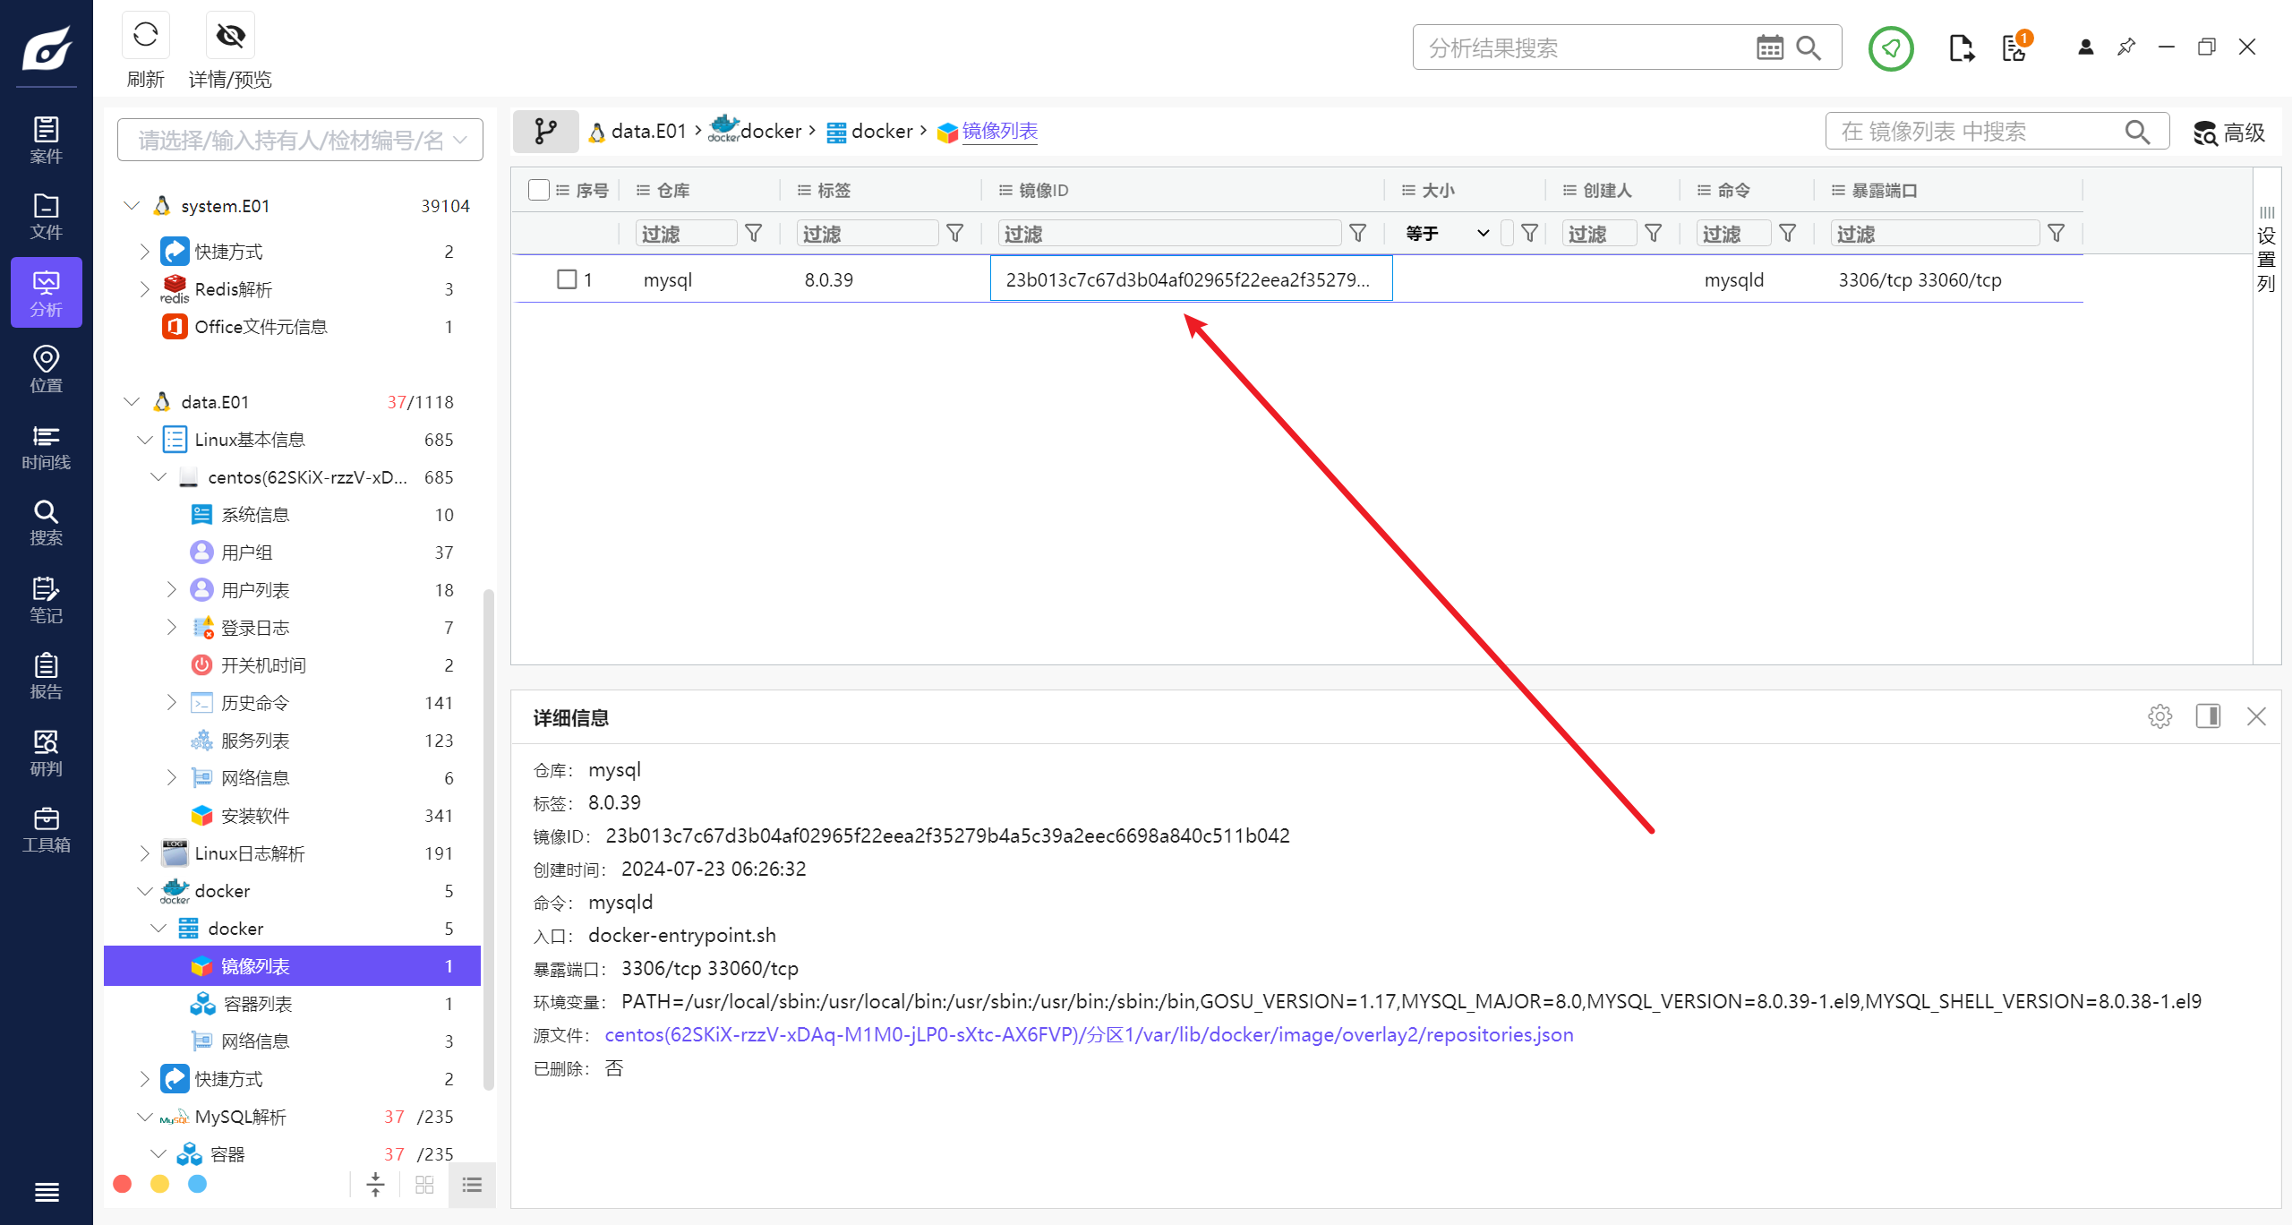This screenshot has width=2292, height=1225.
Task: Click filter funnel icon for 镜像ID column
Action: point(1357,234)
